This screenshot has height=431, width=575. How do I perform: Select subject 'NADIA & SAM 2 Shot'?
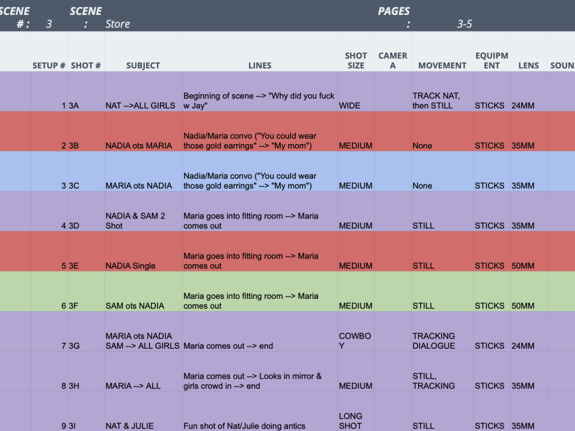143,211
